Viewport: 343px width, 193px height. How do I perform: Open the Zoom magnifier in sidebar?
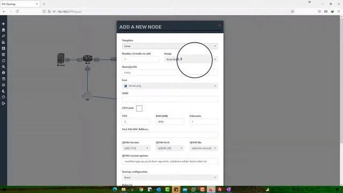point(3,66)
